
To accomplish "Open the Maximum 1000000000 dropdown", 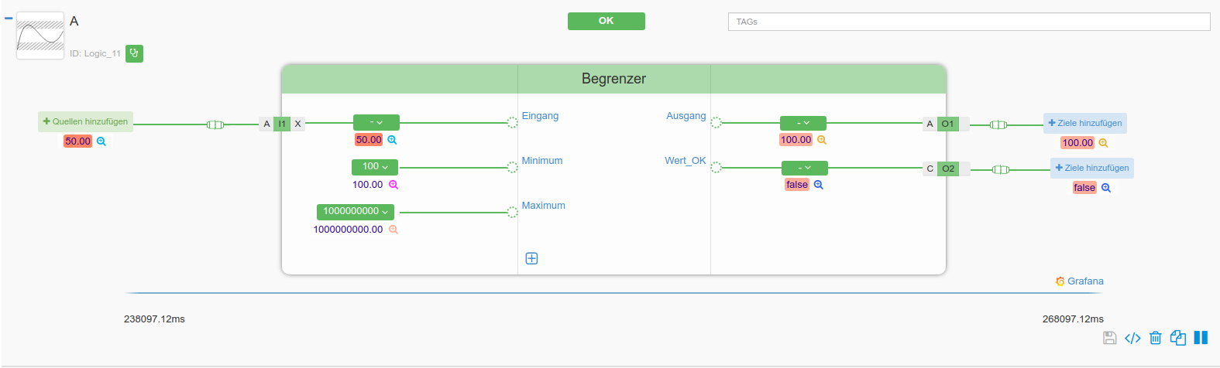I will pyautogui.click(x=356, y=212).
